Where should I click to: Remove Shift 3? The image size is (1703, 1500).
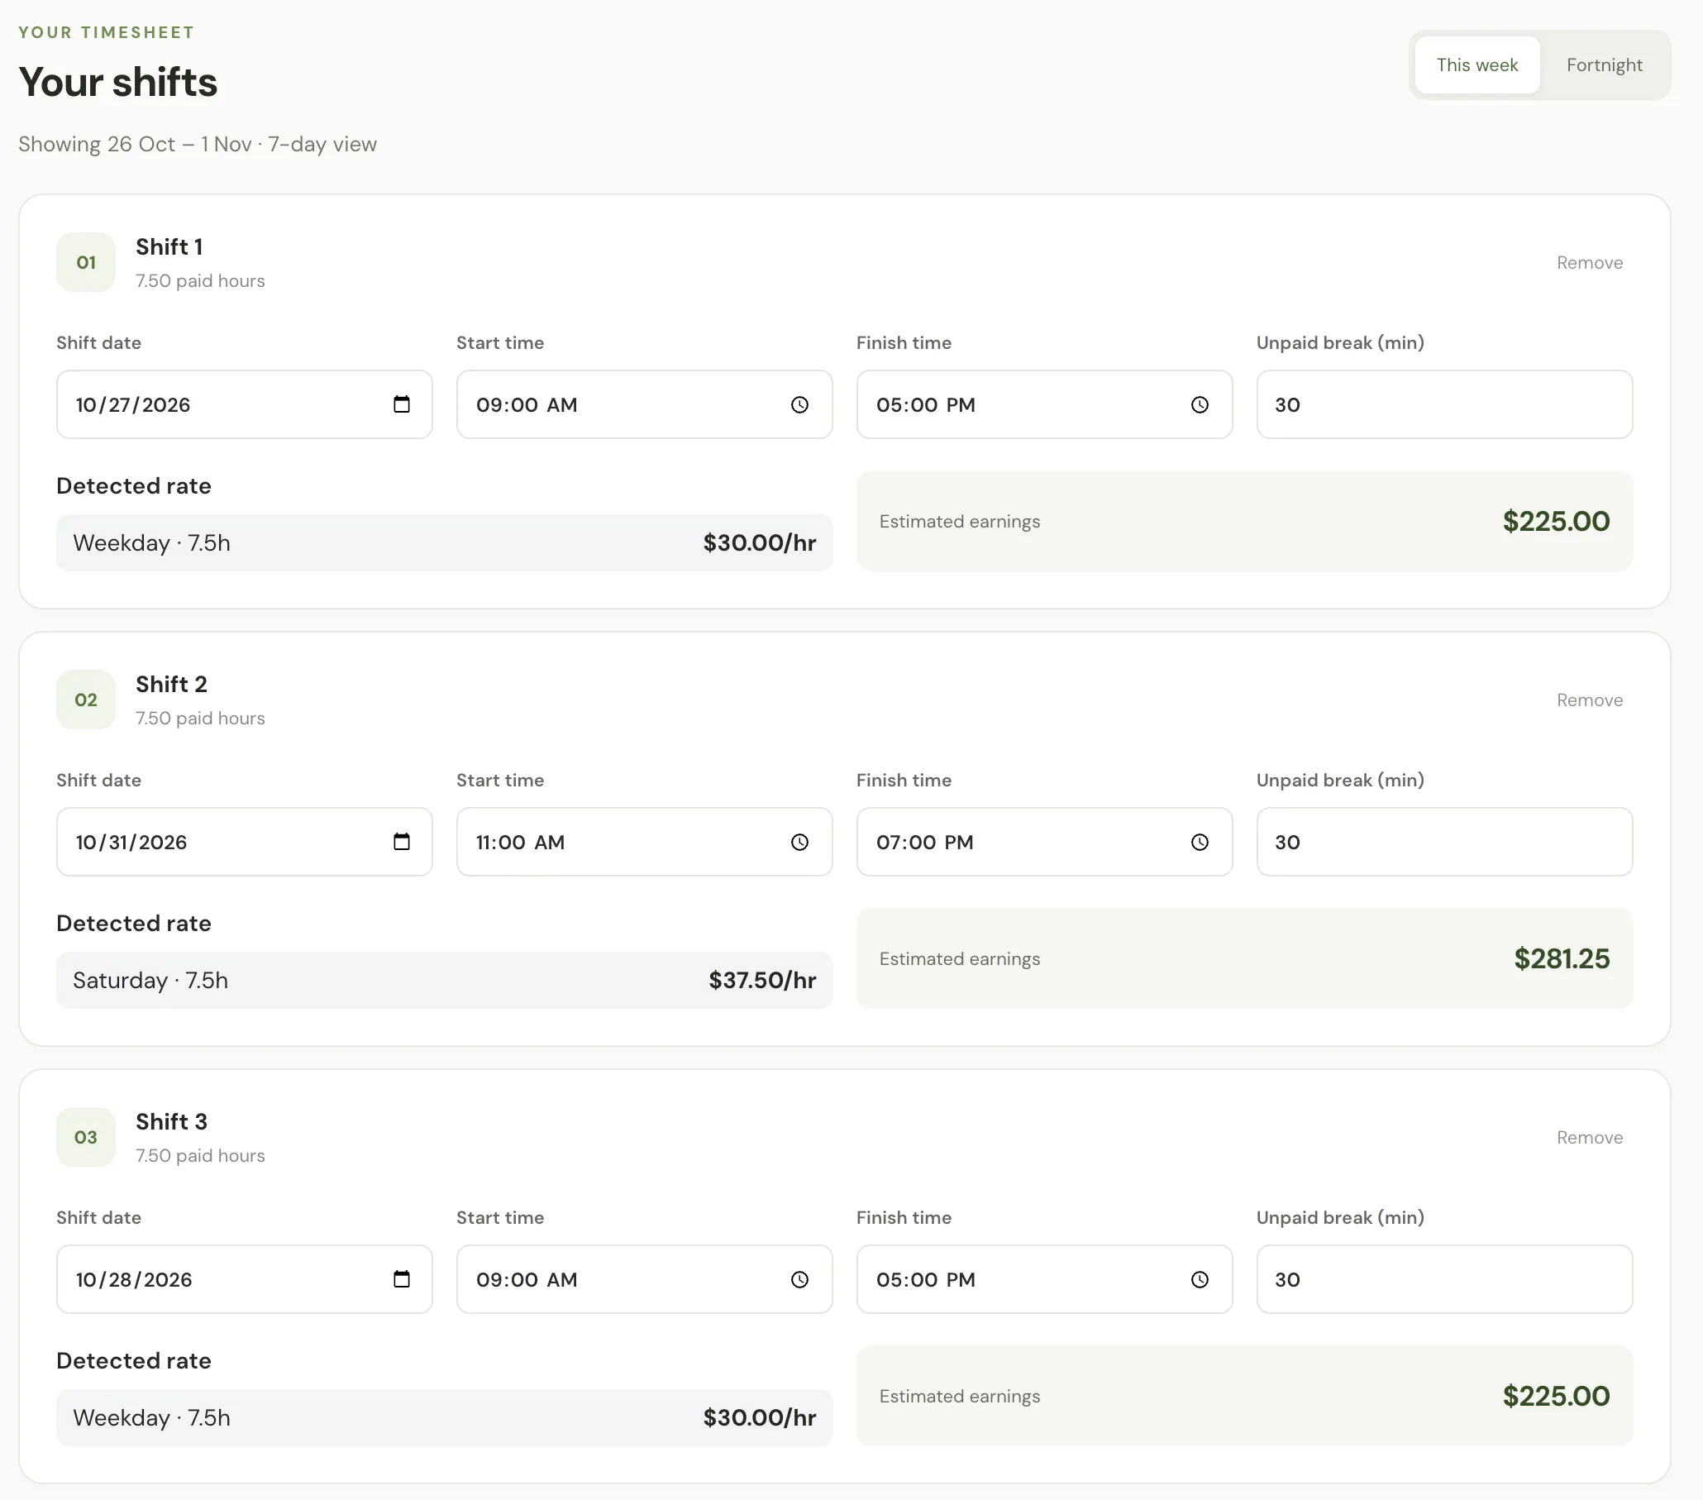[x=1590, y=1138]
